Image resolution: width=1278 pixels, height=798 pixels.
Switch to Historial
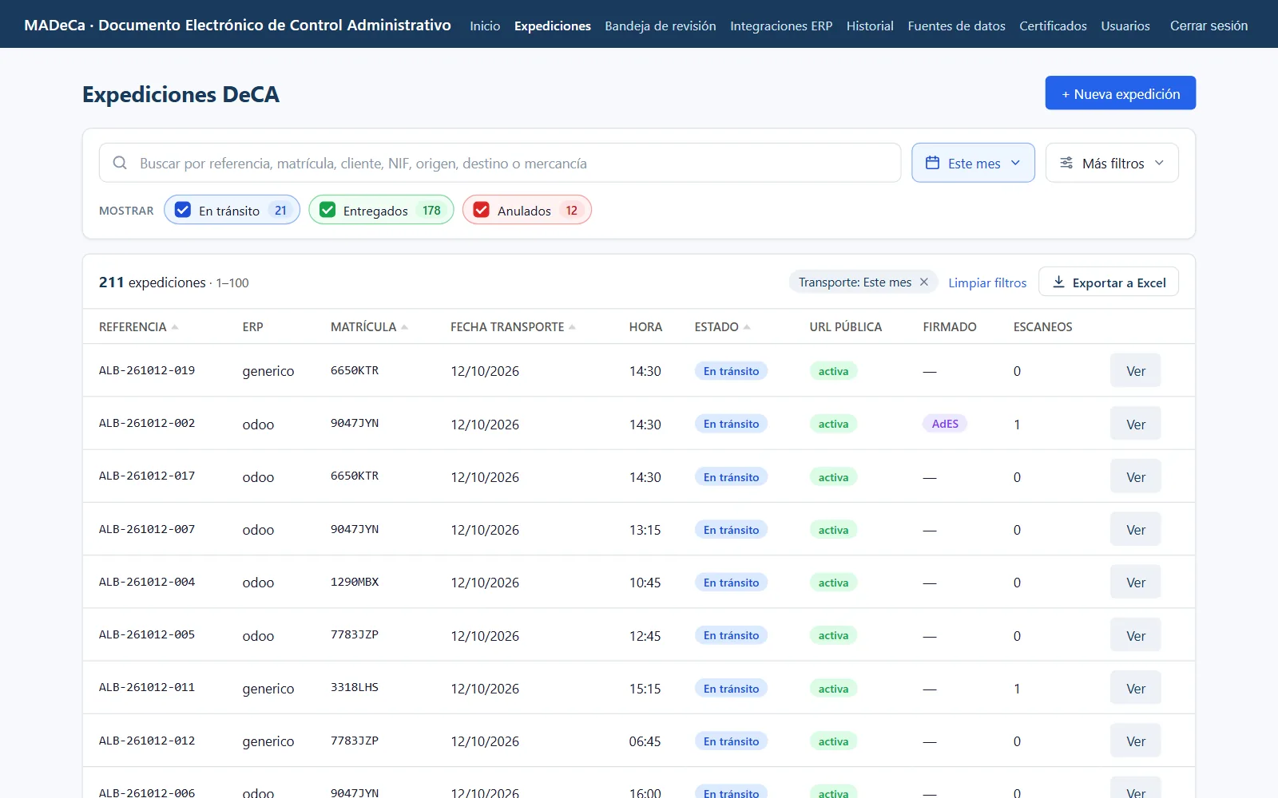(x=870, y=26)
